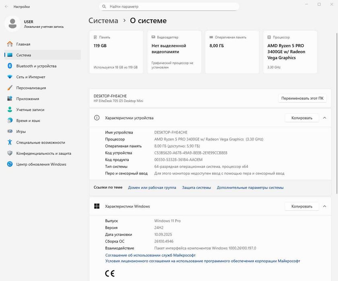Open Сеть и Интернет via its Wi-Fi icon
Viewport: 338px width, 281px height.
pyautogui.click(x=10, y=77)
